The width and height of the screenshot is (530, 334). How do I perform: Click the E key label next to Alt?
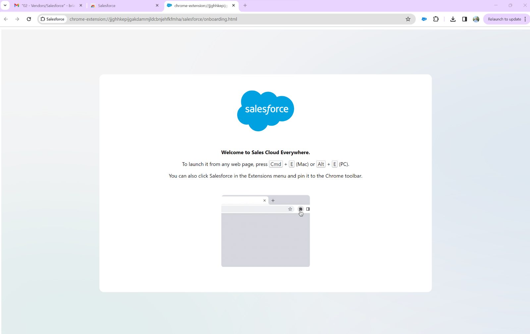[335, 164]
